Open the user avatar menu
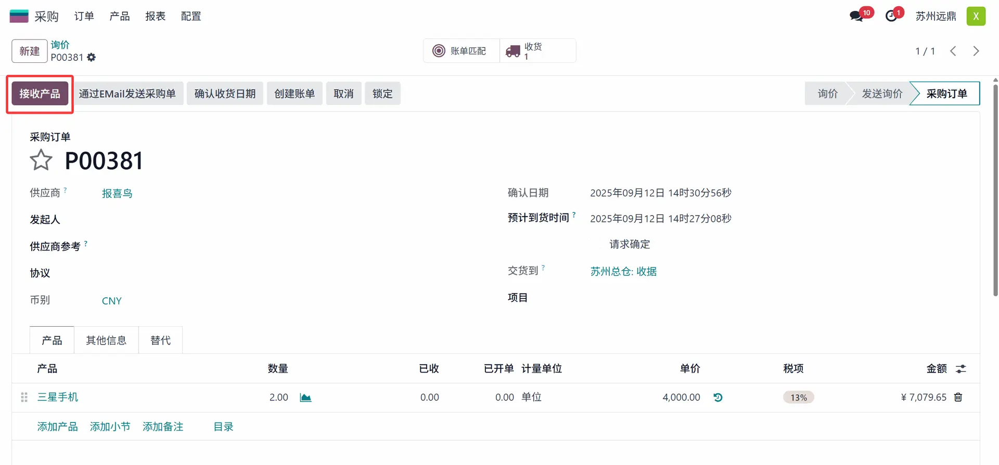The height and width of the screenshot is (465, 999). tap(976, 16)
